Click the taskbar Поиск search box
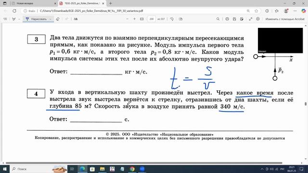308x173 pixels. click(x=38, y=169)
